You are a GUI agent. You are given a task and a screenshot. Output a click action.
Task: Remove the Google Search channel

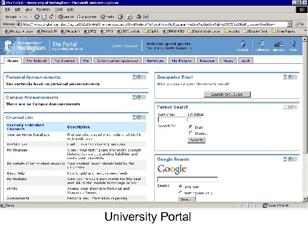[x=295, y=159]
